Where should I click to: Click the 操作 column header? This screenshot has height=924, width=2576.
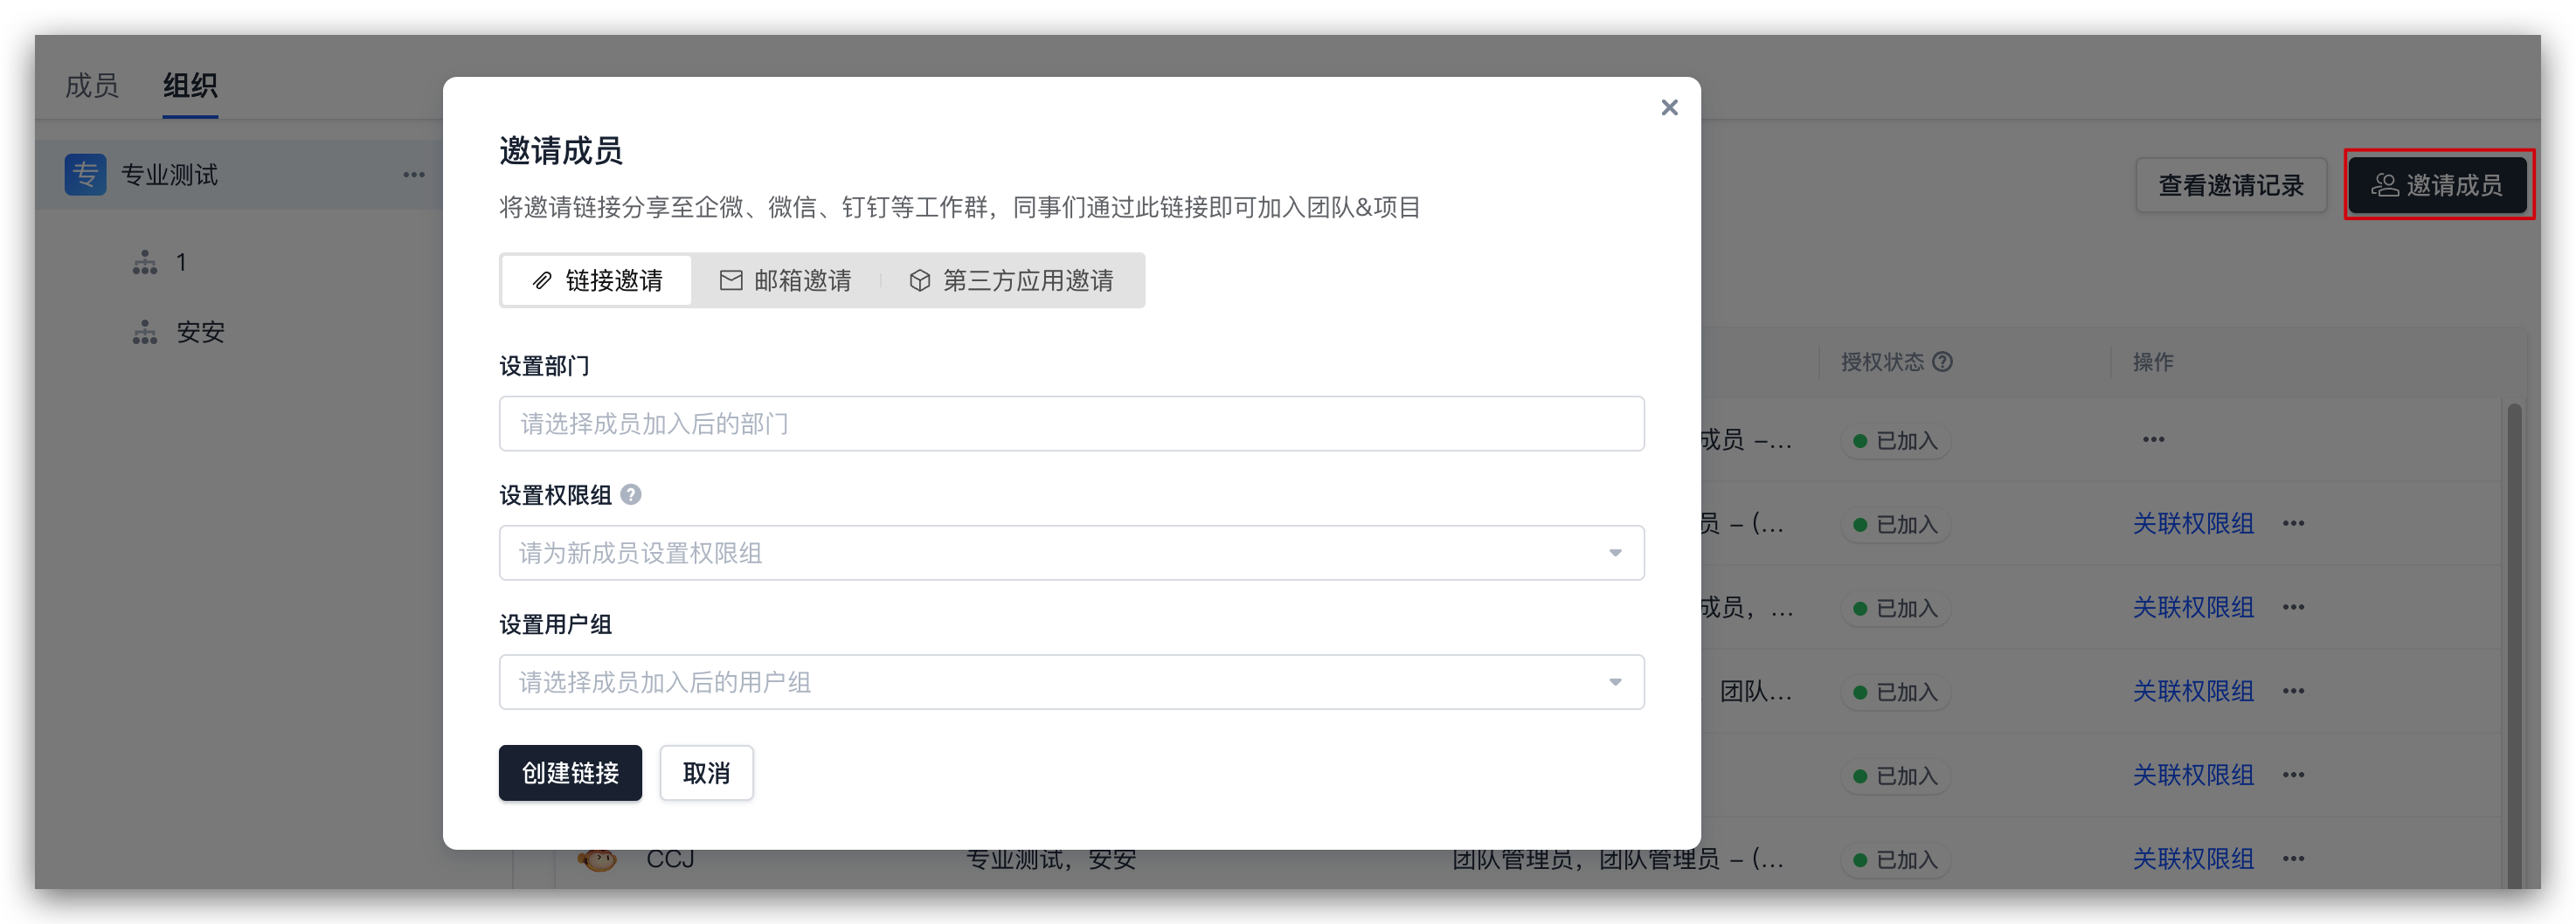coord(2153,361)
